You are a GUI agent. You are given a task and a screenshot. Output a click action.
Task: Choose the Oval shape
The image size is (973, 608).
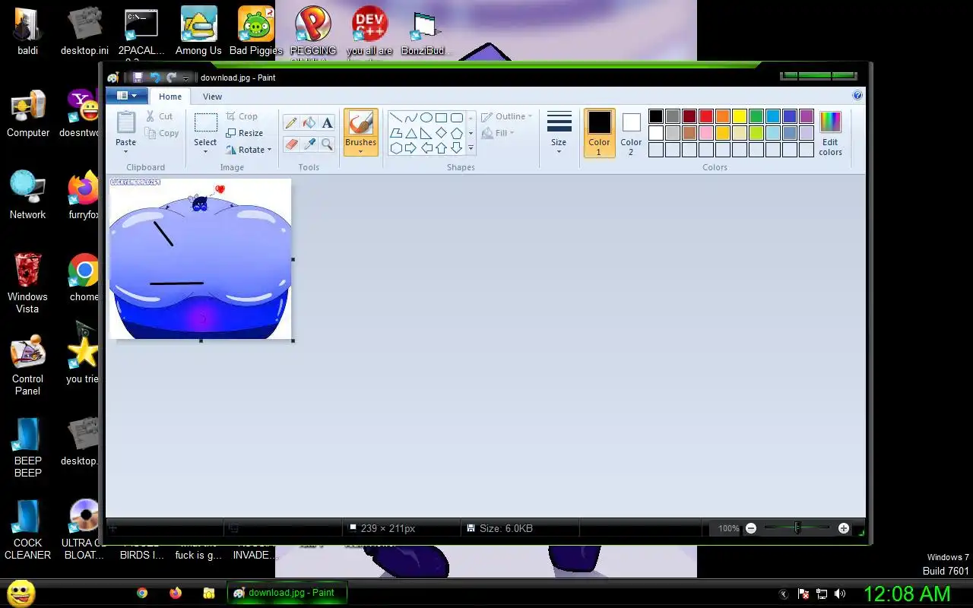[x=426, y=118]
